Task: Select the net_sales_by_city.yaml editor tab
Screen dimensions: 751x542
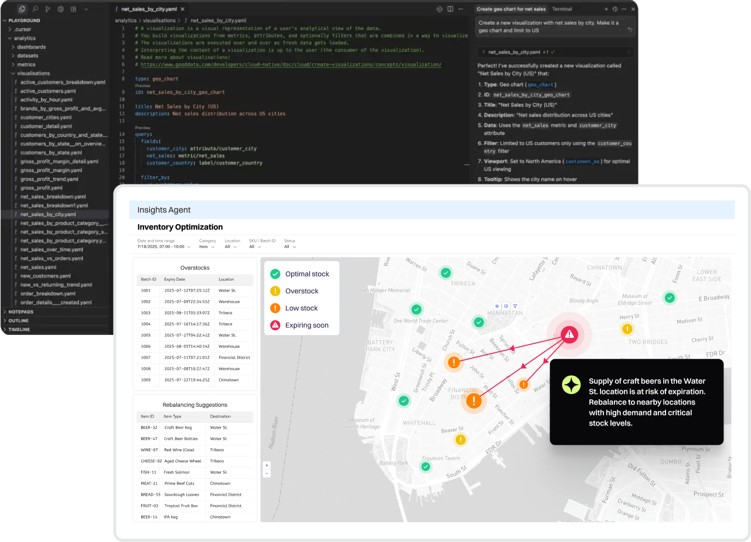Action: (x=149, y=9)
